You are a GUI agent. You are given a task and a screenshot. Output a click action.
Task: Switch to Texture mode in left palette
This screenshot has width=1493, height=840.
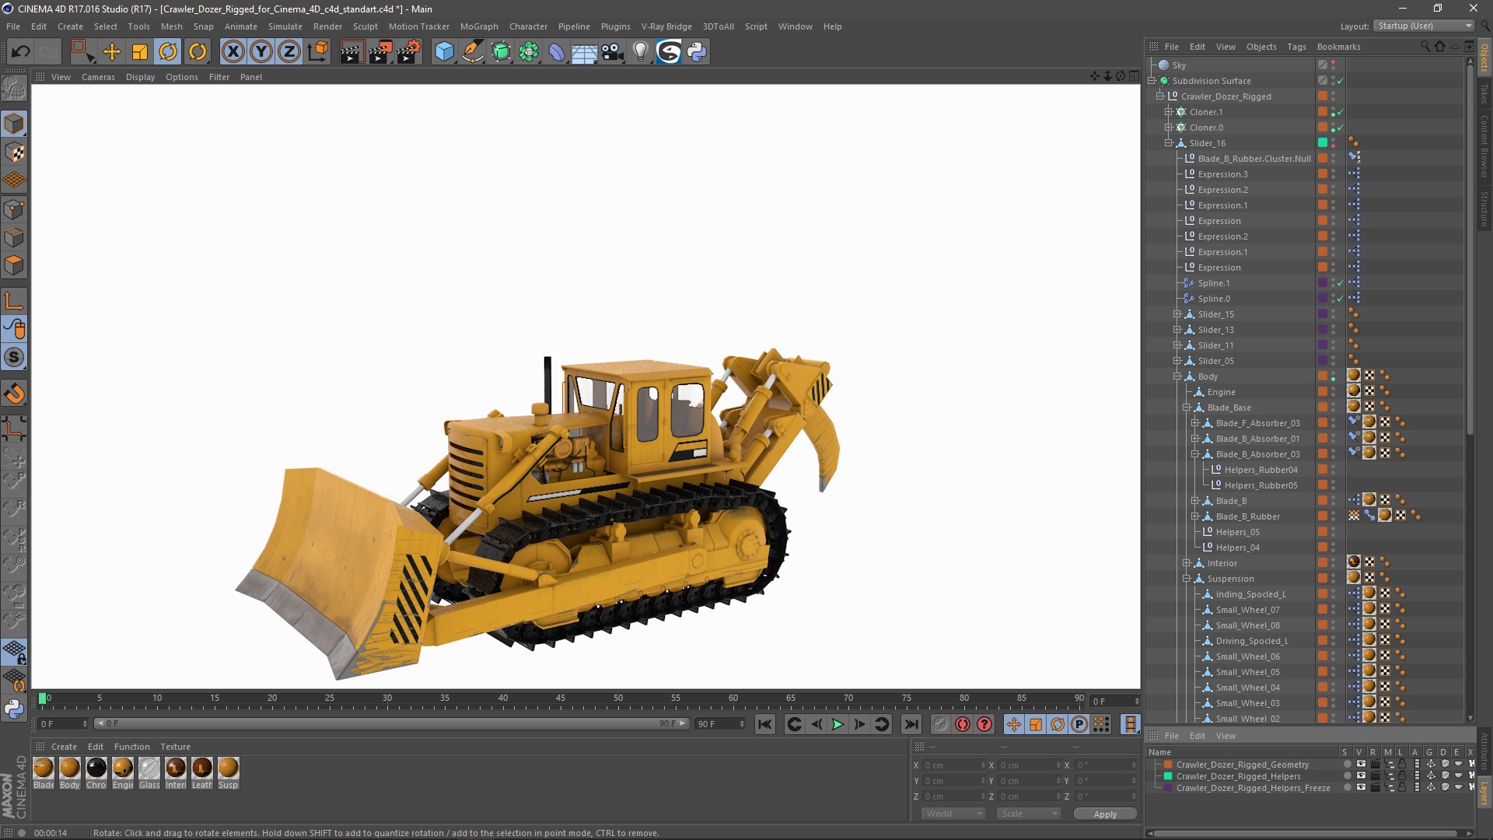(14, 153)
